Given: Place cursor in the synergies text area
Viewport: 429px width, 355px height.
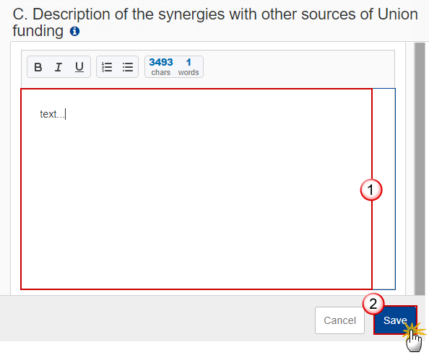Looking at the screenshot, I should pyautogui.click(x=196, y=189).
